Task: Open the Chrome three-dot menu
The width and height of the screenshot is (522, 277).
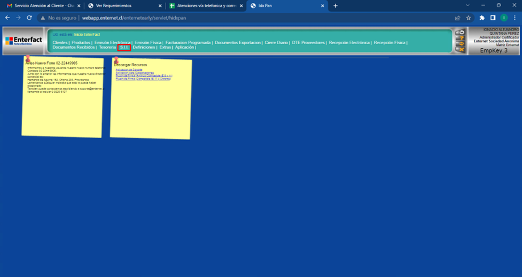Action: coord(515,18)
